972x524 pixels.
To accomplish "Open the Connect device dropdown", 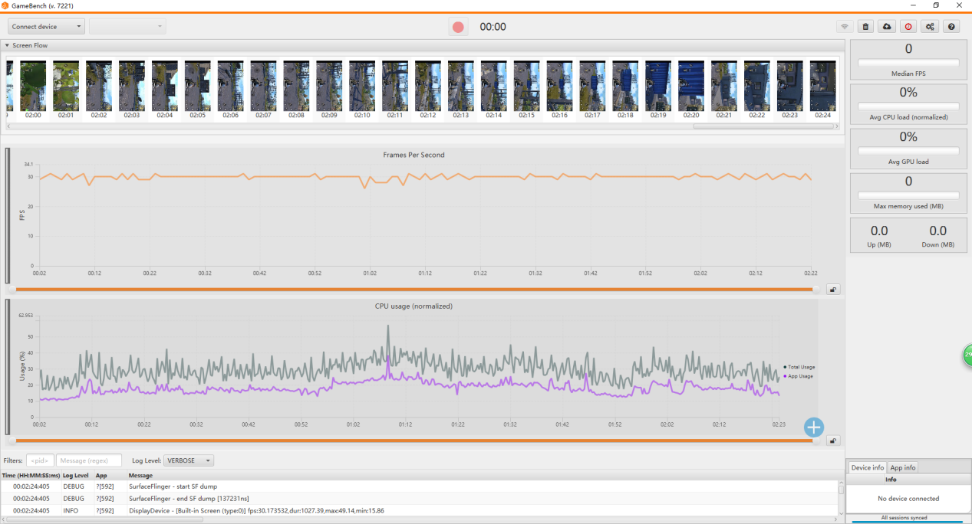I will coord(47,27).
